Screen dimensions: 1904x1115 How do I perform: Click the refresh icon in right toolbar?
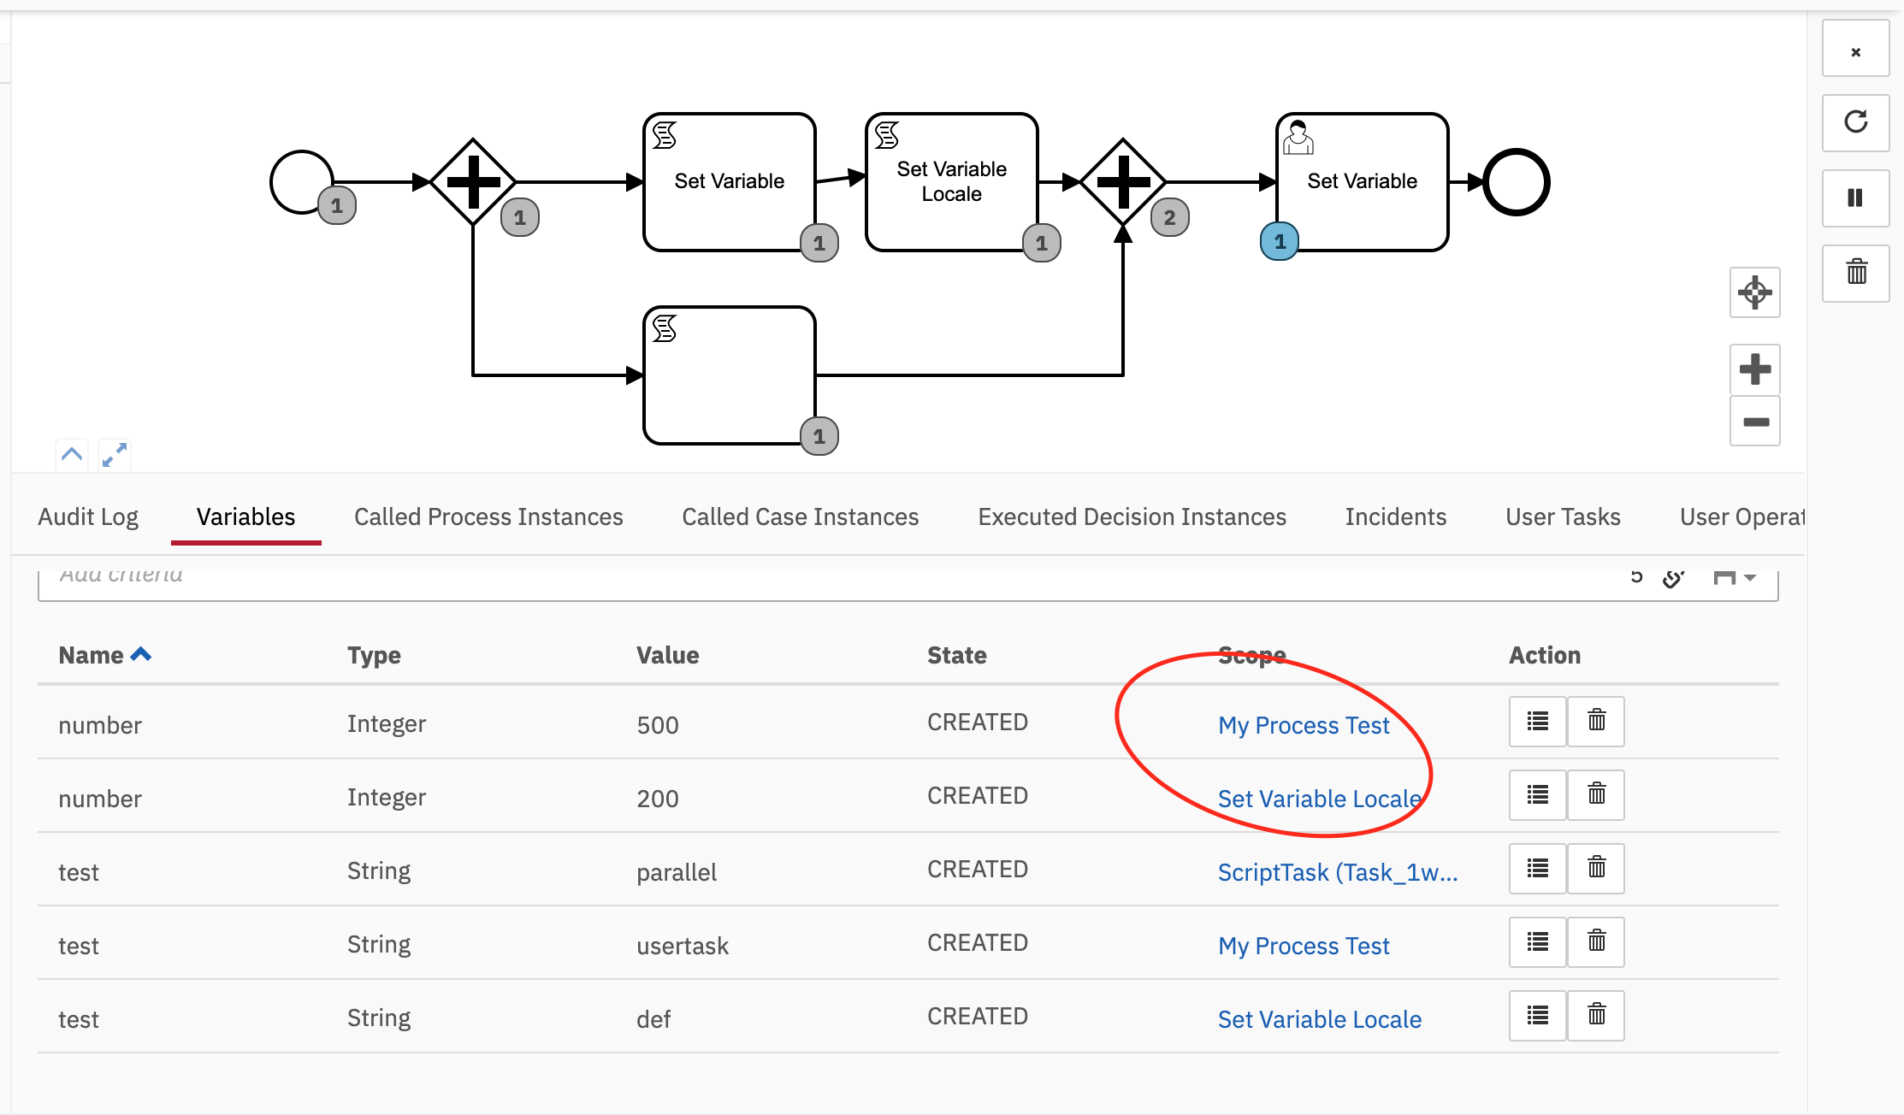click(1854, 122)
